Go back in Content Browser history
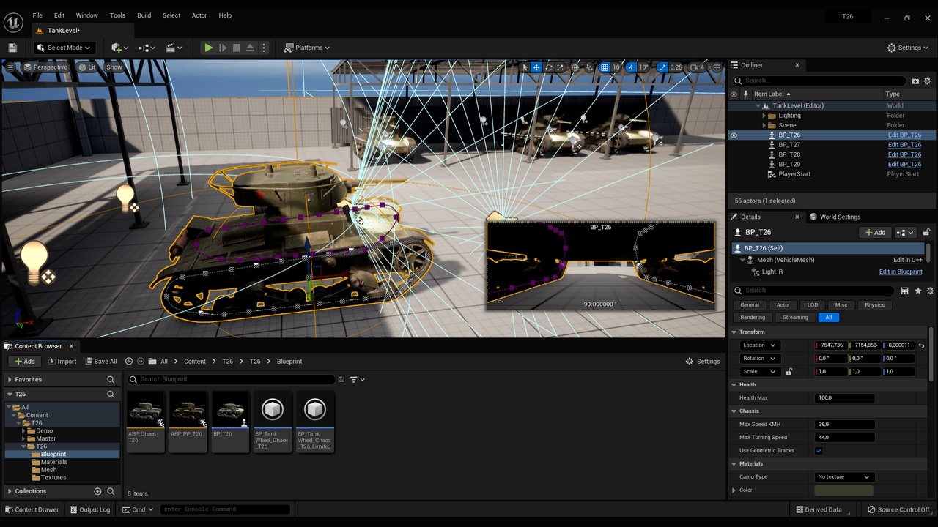Viewport: 938px width, 527px height. (129, 361)
